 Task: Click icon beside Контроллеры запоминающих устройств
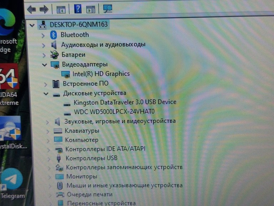[59, 168]
